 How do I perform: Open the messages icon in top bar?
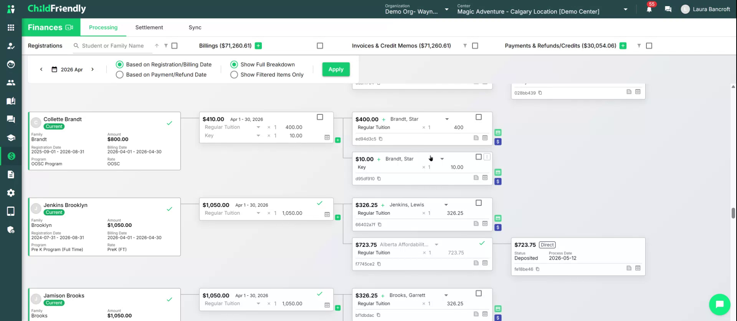tap(668, 9)
